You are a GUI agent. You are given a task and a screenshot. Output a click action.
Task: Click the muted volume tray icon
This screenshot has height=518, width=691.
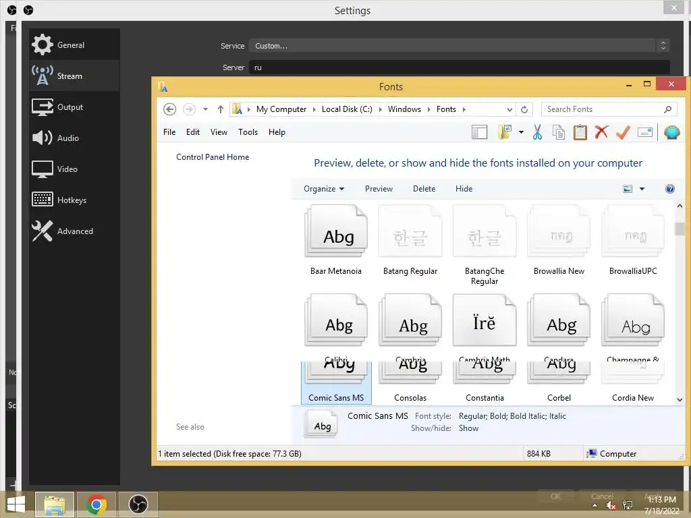tap(611, 505)
